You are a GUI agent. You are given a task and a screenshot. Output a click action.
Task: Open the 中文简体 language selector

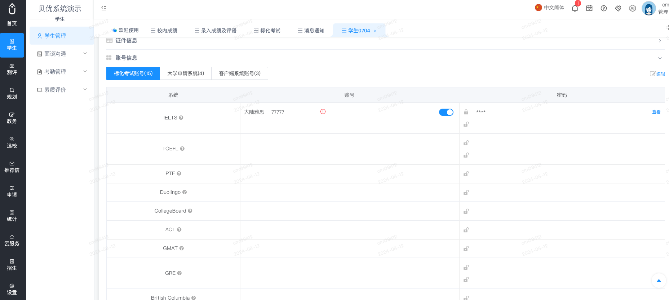tap(550, 8)
